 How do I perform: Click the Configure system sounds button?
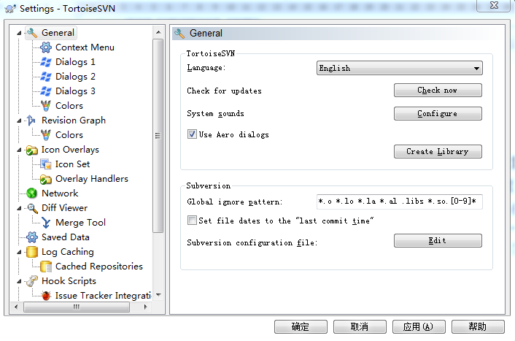point(438,113)
